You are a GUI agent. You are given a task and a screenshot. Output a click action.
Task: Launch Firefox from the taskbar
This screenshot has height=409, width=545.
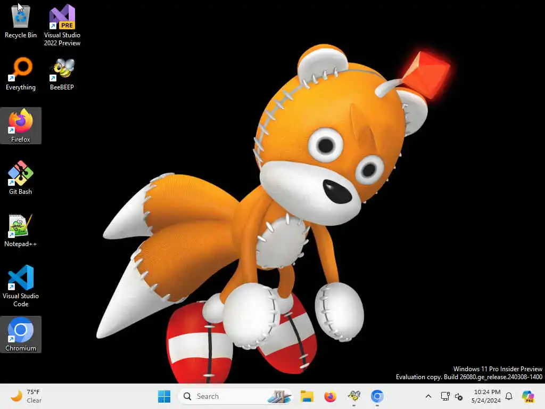(x=330, y=396)
